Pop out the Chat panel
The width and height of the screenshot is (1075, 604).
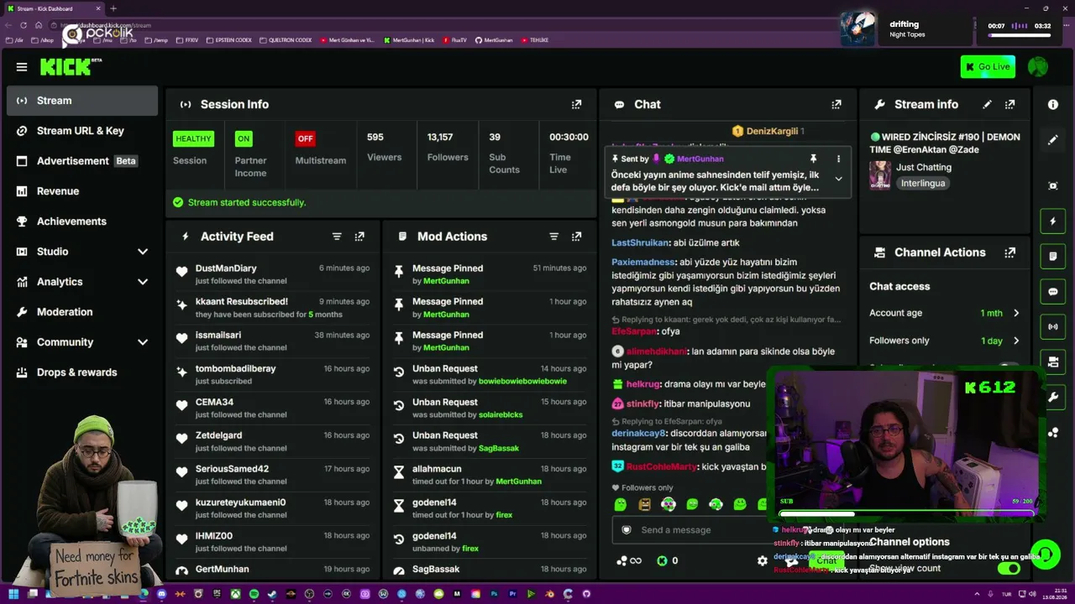pos(836,105)
